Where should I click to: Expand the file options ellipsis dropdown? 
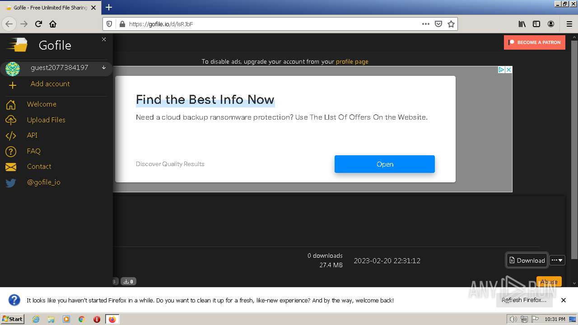[557, 260]
